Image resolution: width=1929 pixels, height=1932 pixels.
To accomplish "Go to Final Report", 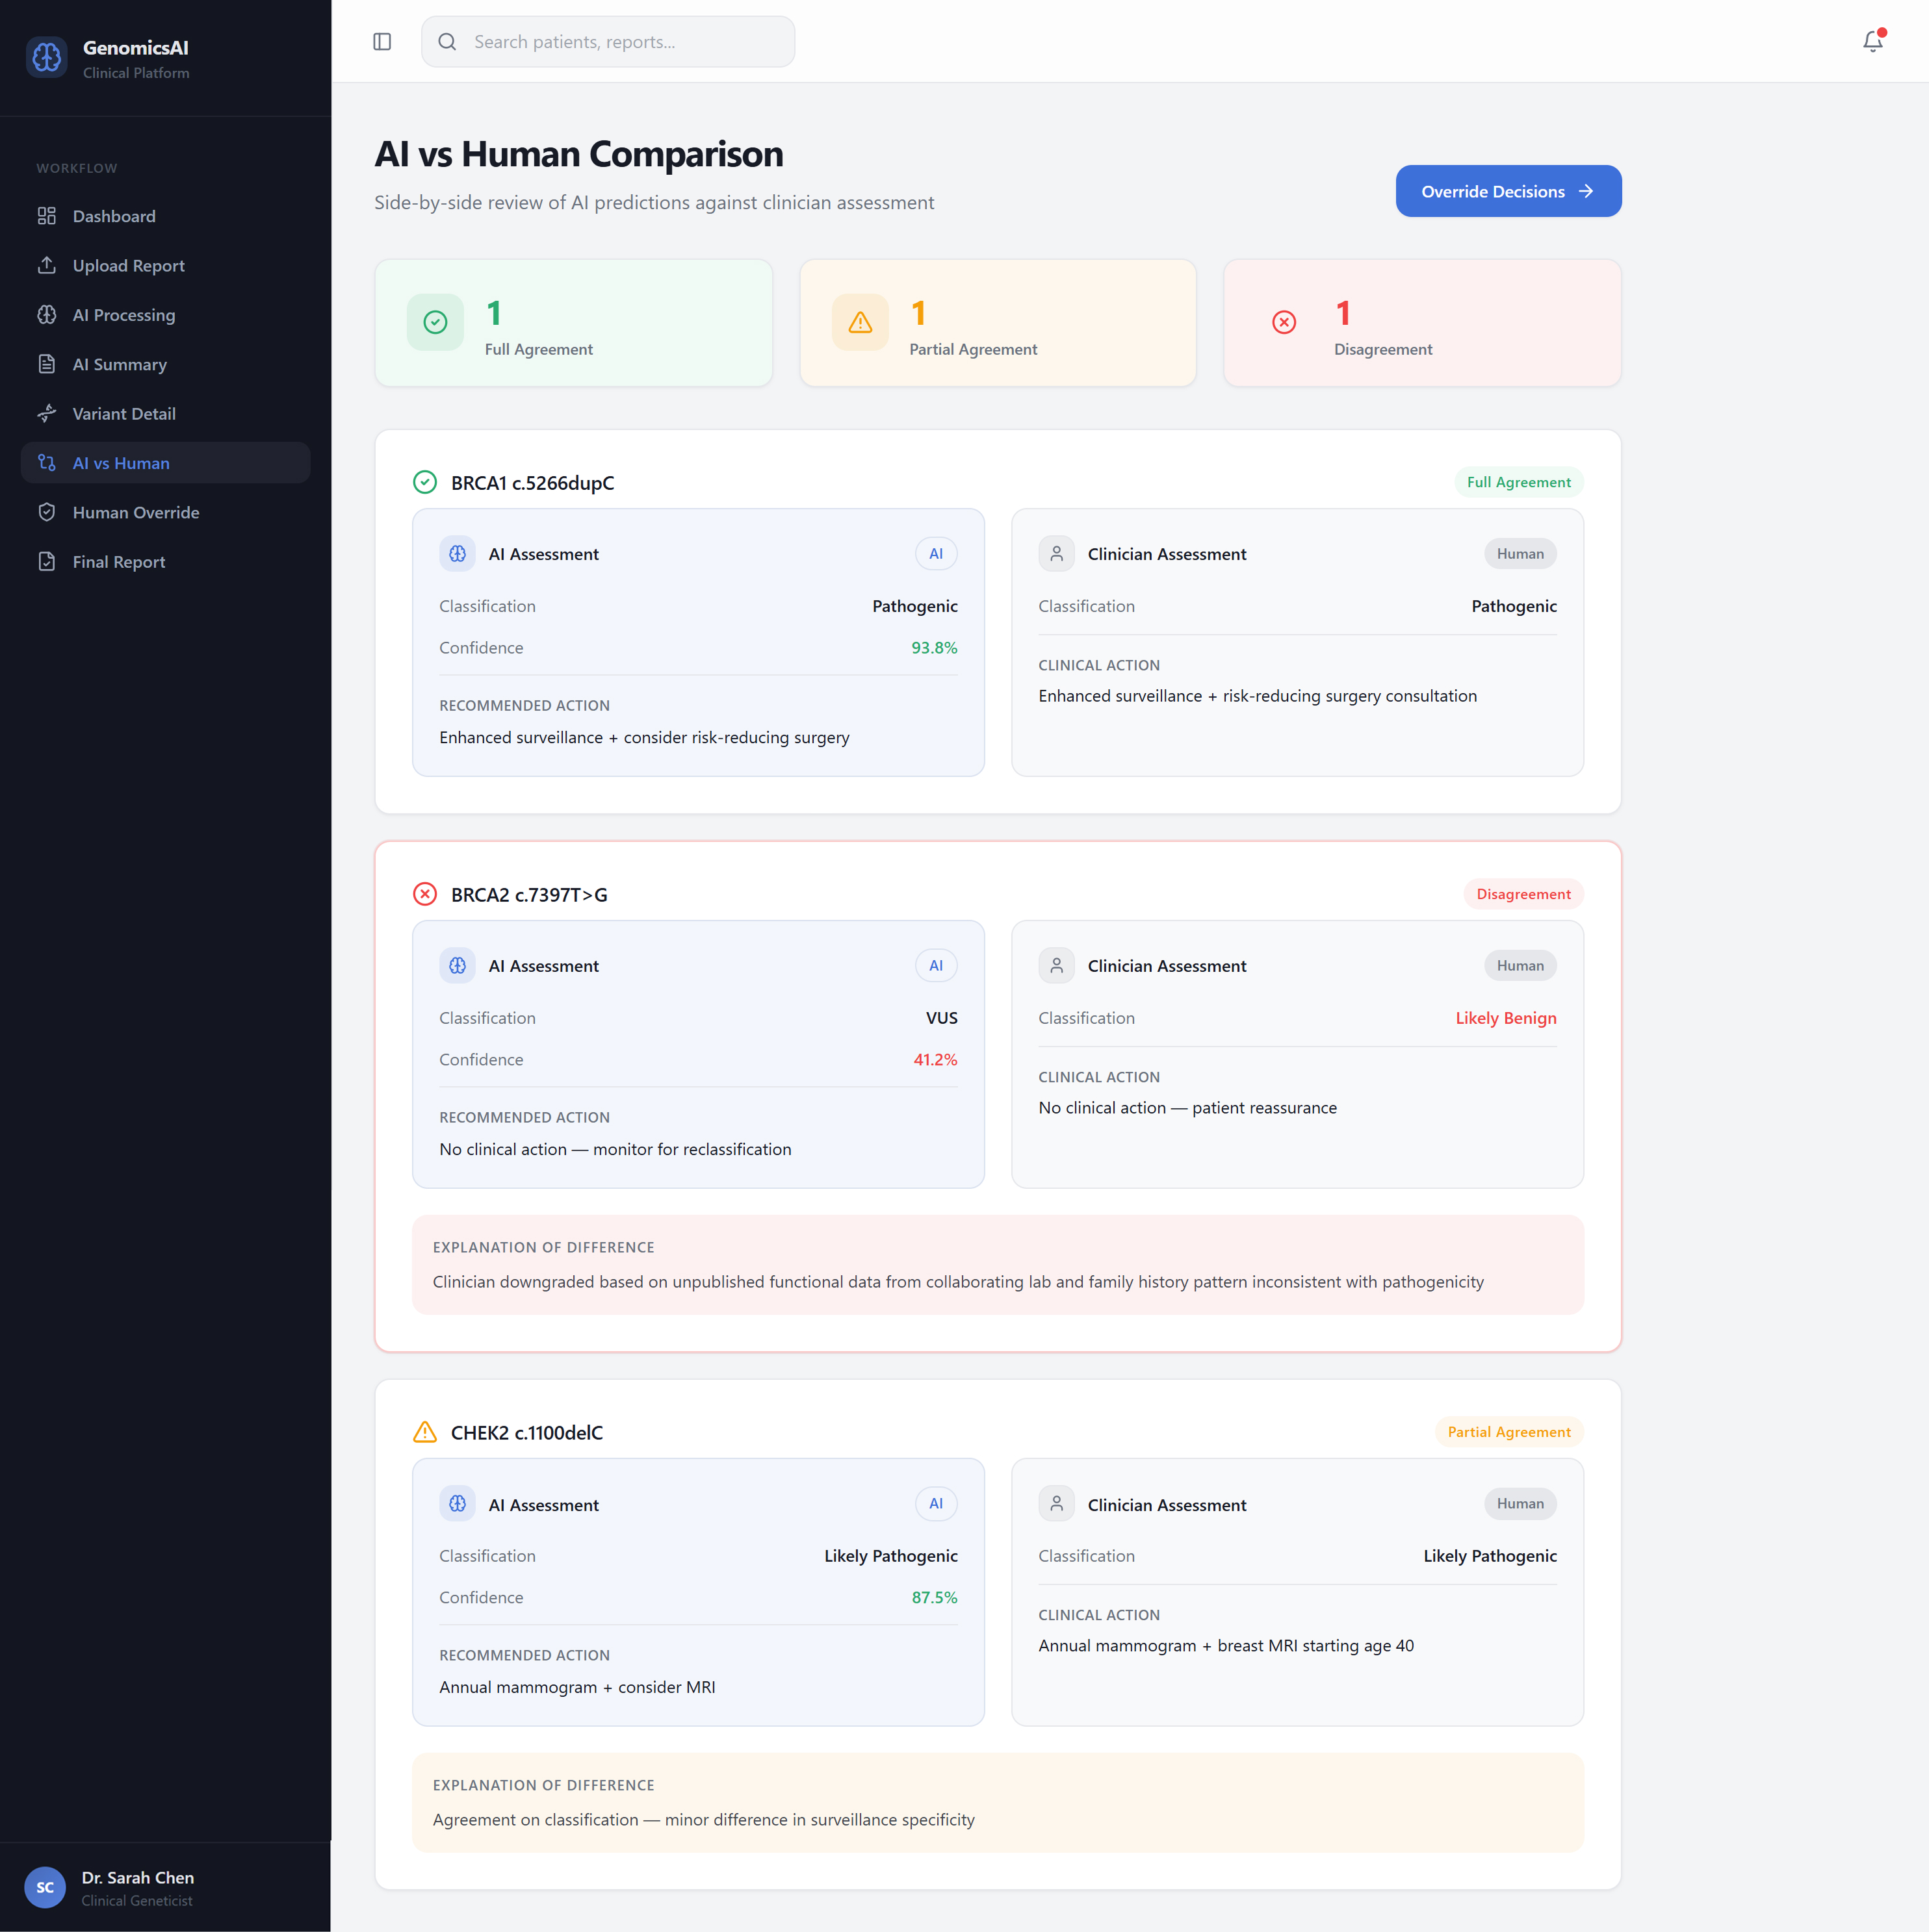I will [x=165, y=562].
